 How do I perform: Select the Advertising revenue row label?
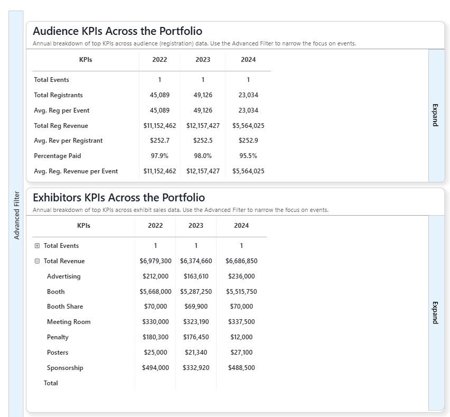(x=63, y=276)
